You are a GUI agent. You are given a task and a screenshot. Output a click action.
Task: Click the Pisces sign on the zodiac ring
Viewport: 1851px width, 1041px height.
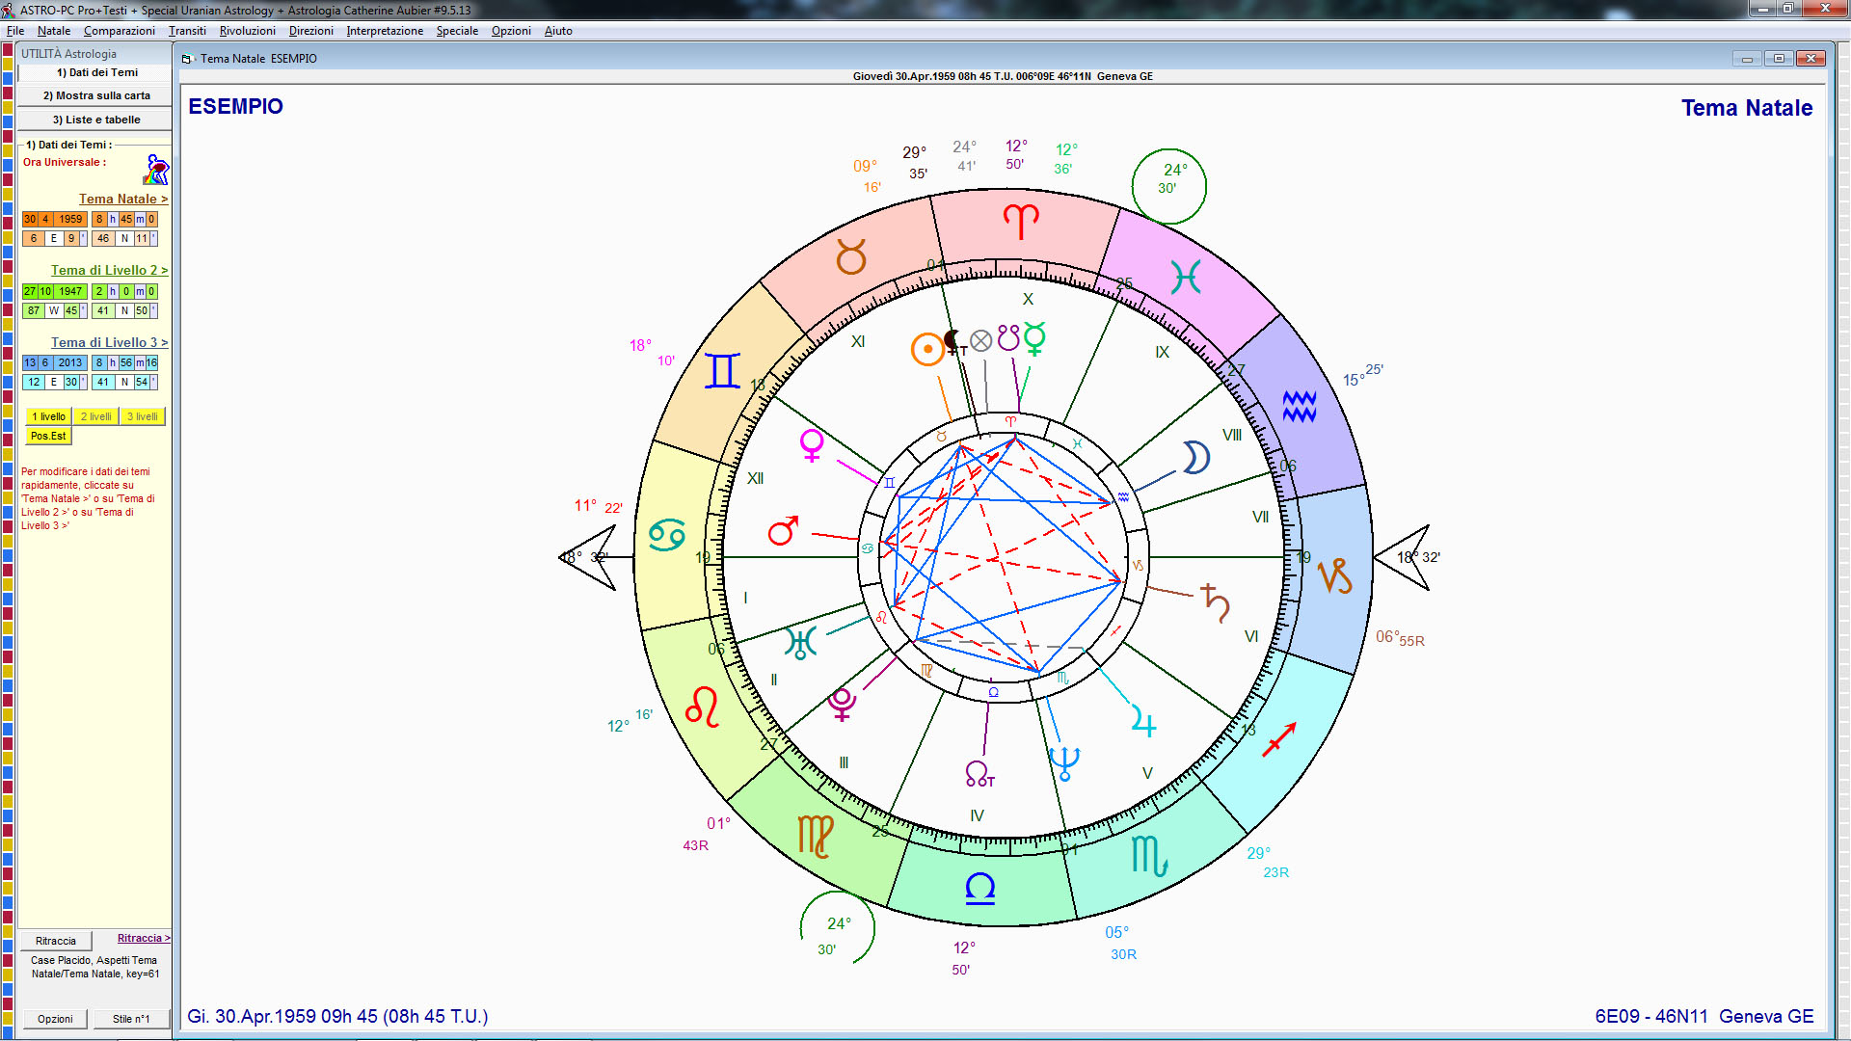coord(1185,278)
